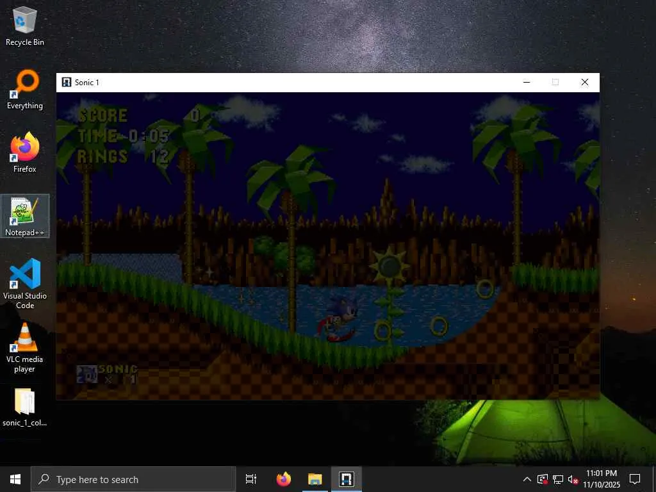This screenshot has height=492, width=656.
Task: Open network status tray icon
Action: pos(558,479)
